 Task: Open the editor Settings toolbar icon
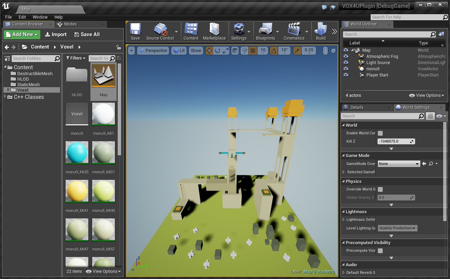coord(238,31)
